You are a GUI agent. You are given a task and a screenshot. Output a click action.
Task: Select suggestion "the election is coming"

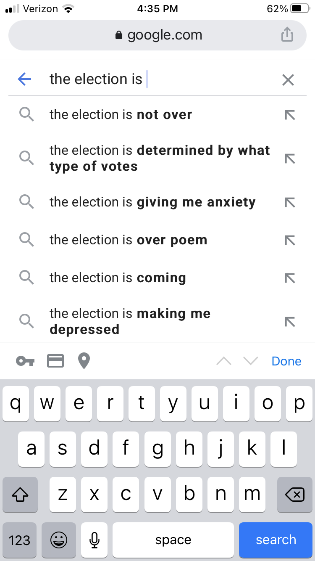(118, 278)
